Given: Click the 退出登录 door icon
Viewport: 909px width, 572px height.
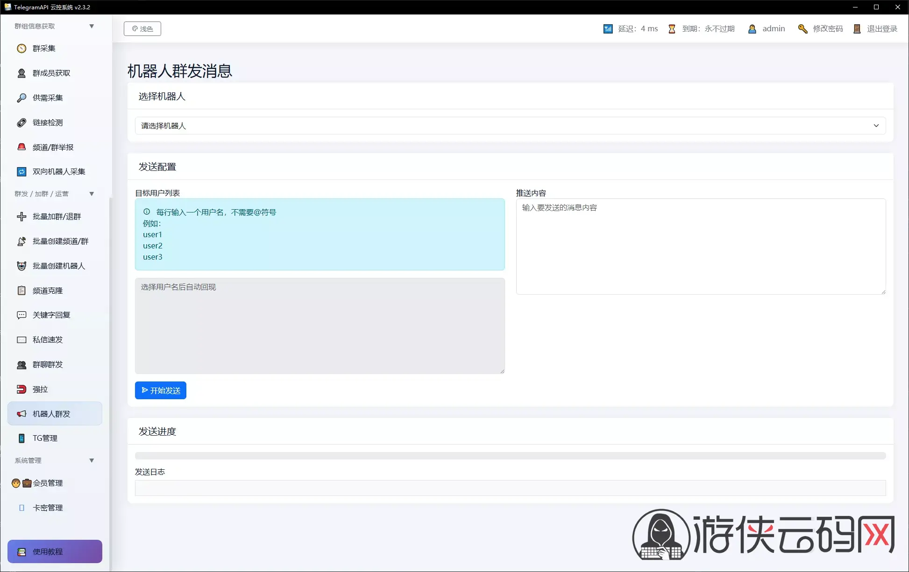Looking at the screenshot, I should [857, 29].
